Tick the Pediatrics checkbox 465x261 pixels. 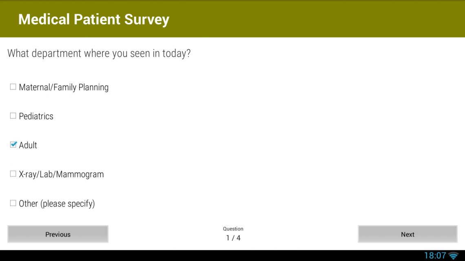point(13,116)
